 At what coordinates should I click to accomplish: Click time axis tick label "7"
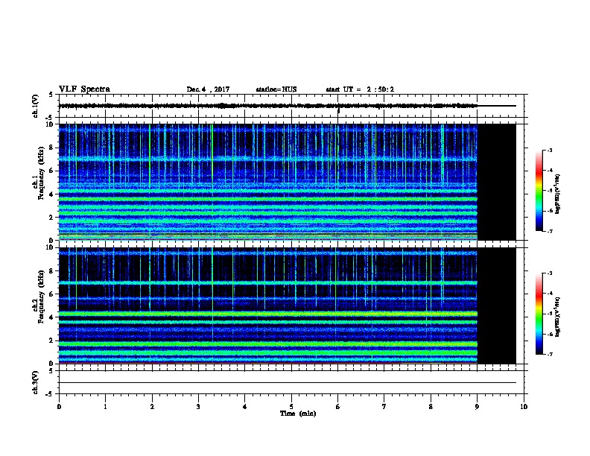coord(384,407)
